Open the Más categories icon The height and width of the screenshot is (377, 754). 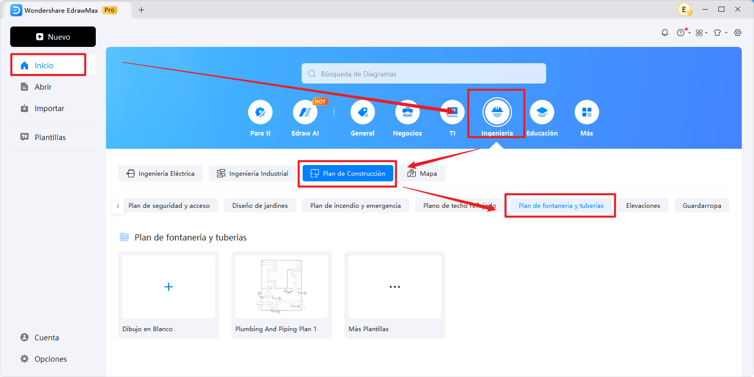pos(587,113)
